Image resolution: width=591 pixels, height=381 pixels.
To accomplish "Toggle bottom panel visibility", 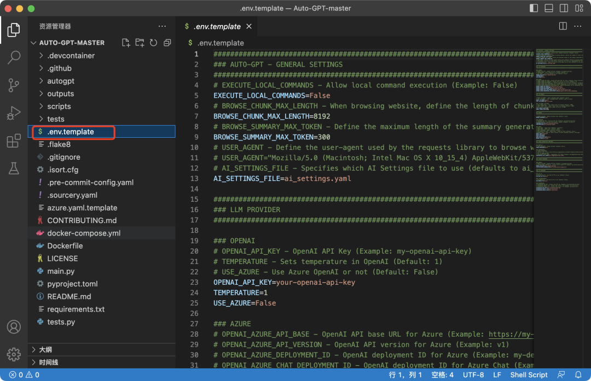I will pos(549,8).
